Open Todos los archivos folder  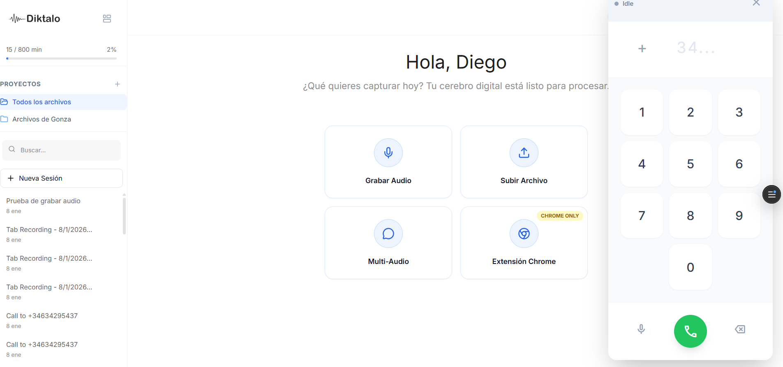63,102
